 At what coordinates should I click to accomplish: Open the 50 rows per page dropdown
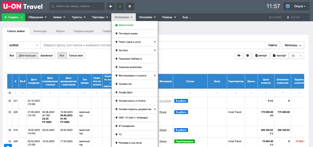(297, 56)
